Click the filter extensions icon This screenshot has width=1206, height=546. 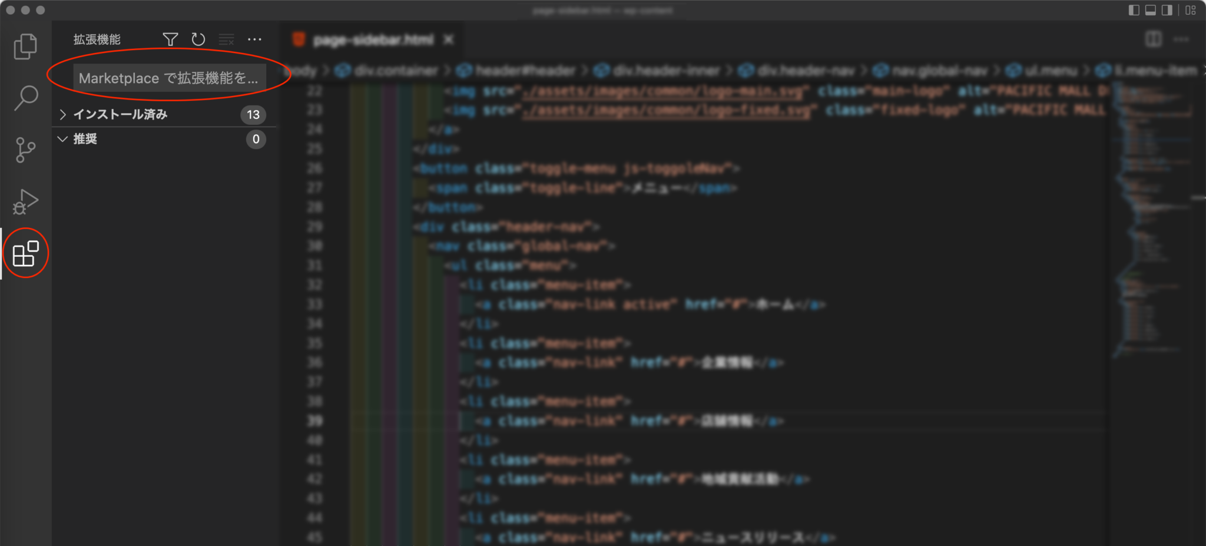(x=170, y=39)
